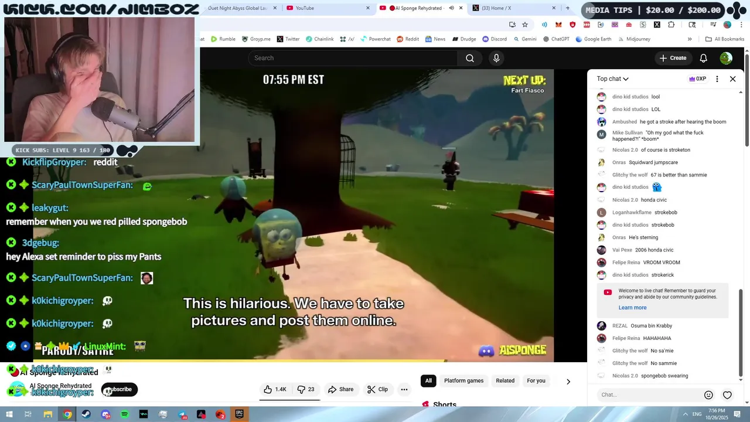
Task: Send a heart reaction in chat
Action: 727,395
